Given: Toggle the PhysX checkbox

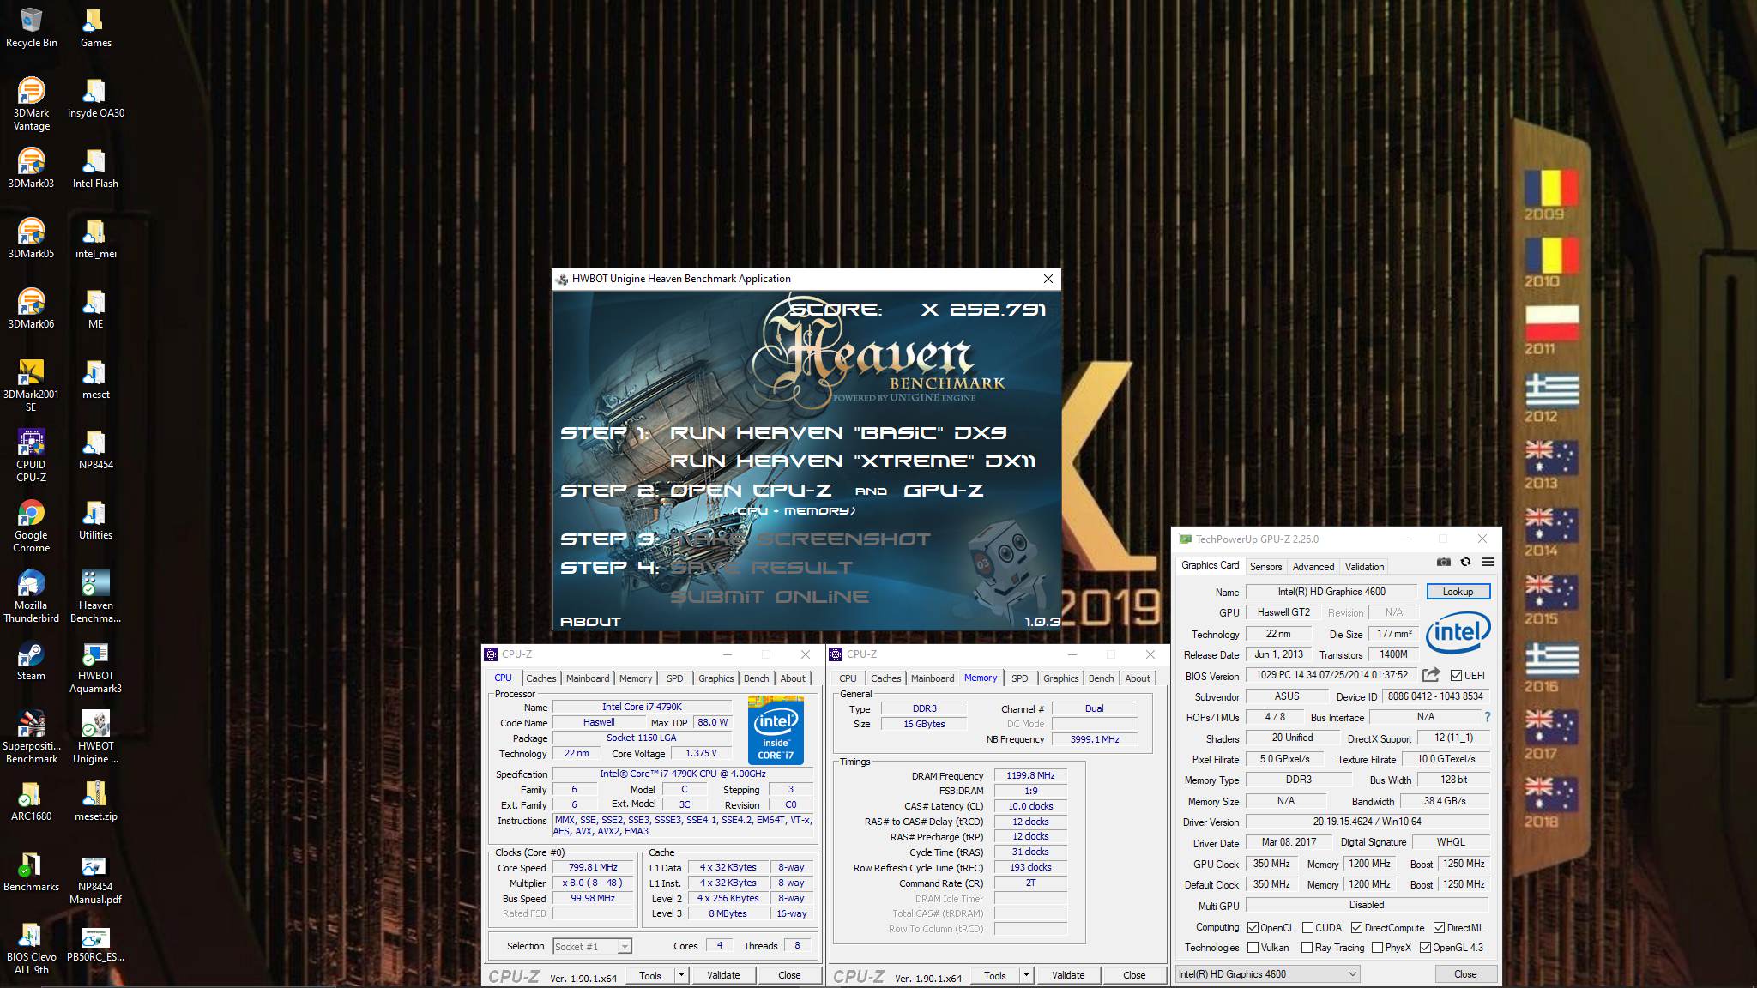Looking at the screenshot, I should 1377,948.
